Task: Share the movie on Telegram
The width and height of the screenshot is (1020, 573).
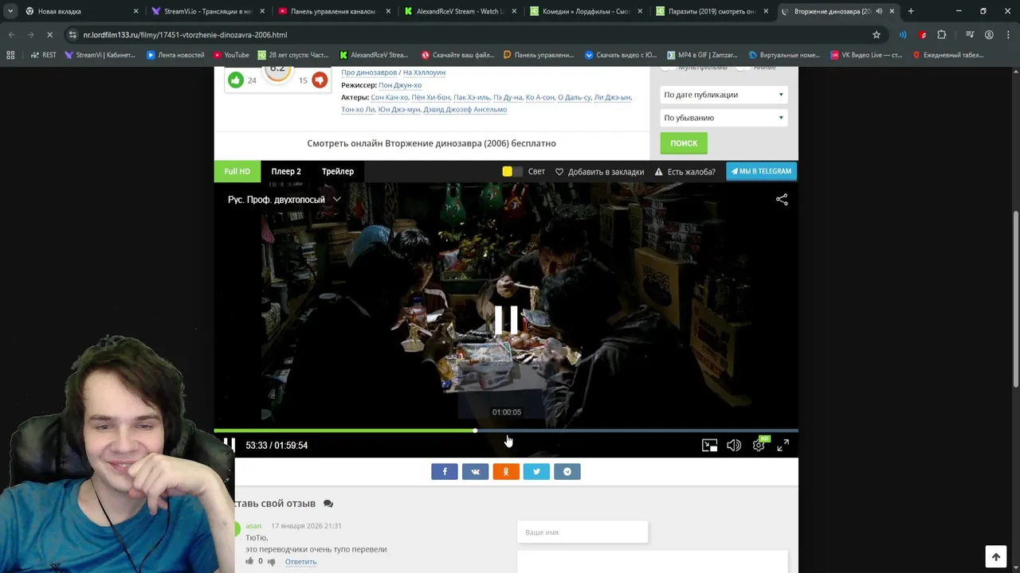Action: [x=567, y=472]
